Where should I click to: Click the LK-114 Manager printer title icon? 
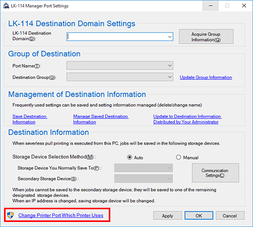click(x=6, y=6)
